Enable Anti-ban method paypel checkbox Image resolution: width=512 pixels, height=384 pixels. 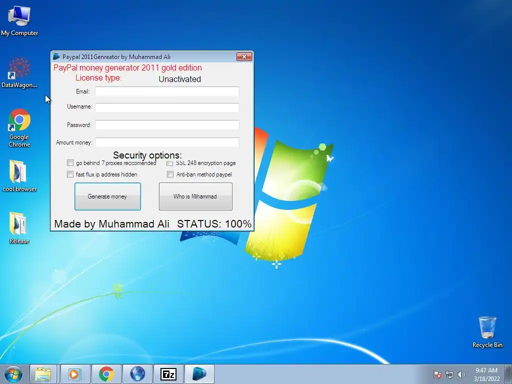click(x=170, y=174)
